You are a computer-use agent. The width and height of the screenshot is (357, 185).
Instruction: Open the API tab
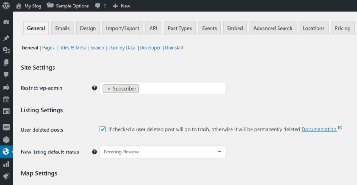153,28
